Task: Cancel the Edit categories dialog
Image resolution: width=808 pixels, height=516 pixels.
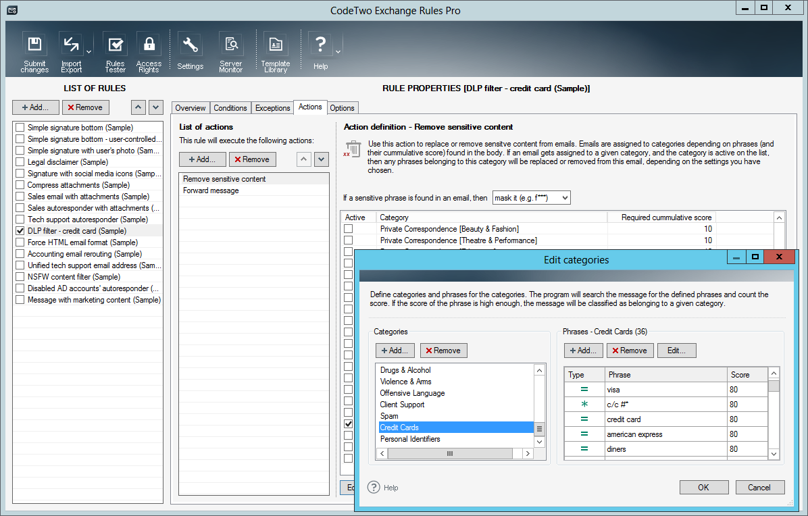Action: pyautogui.click(x=759, y=487)
